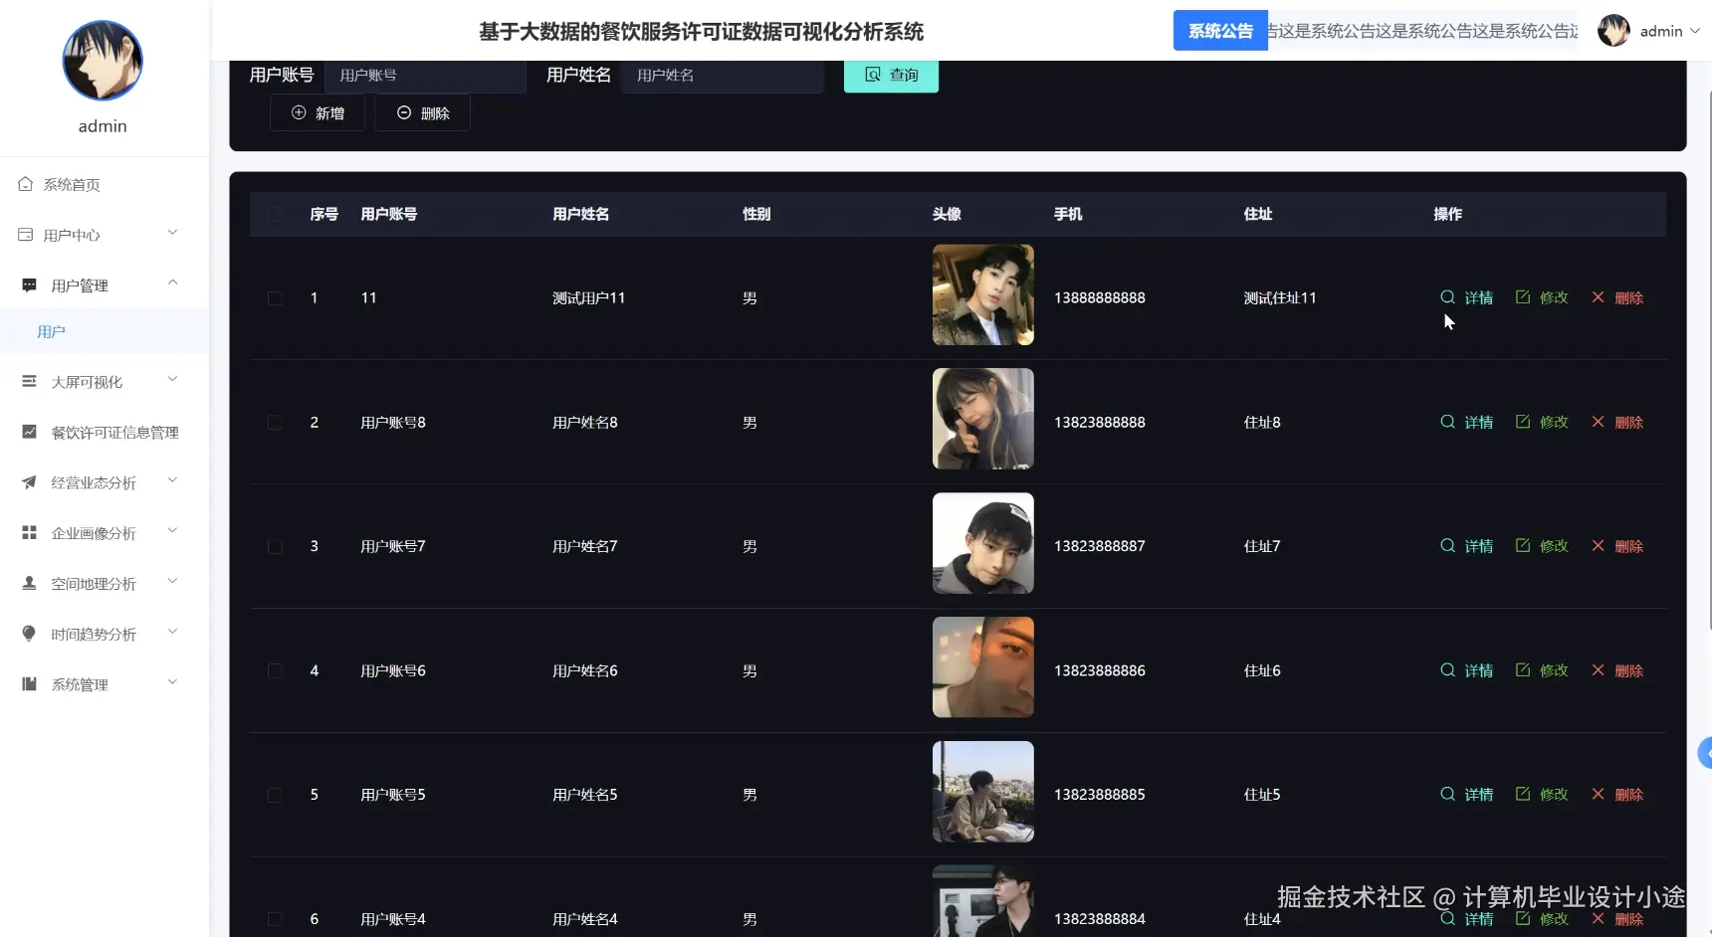1712x937 pixels.
Task: Click the 新增 add button
Action: 317,112
